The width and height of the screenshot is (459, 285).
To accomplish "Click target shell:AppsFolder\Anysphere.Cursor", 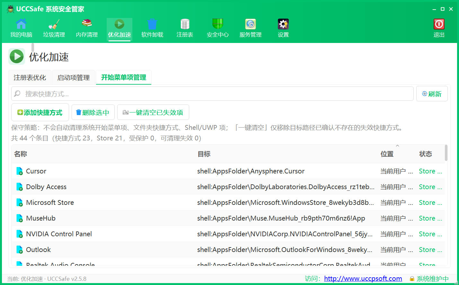I will [x=251, y=171].
